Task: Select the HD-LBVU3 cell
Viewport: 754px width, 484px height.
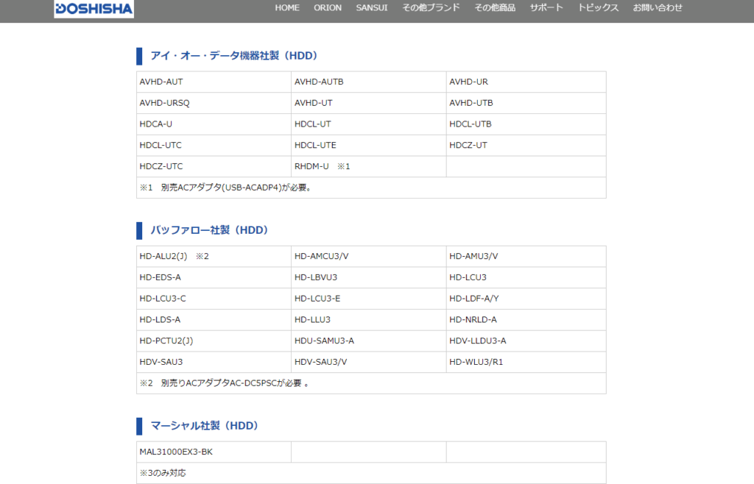Action: click(368, 277)
